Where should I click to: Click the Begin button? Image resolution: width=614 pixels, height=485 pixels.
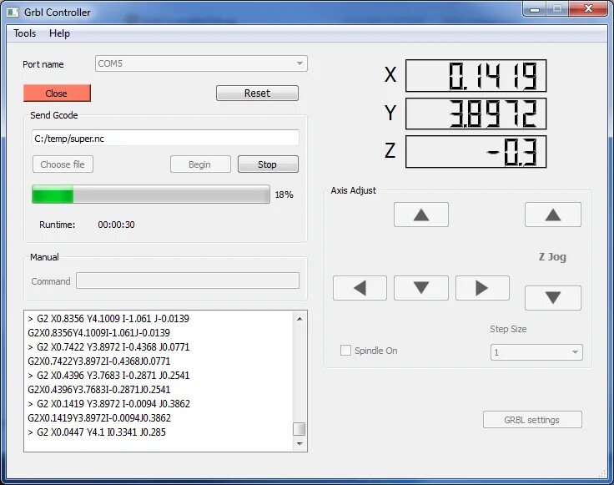[200, 164]
